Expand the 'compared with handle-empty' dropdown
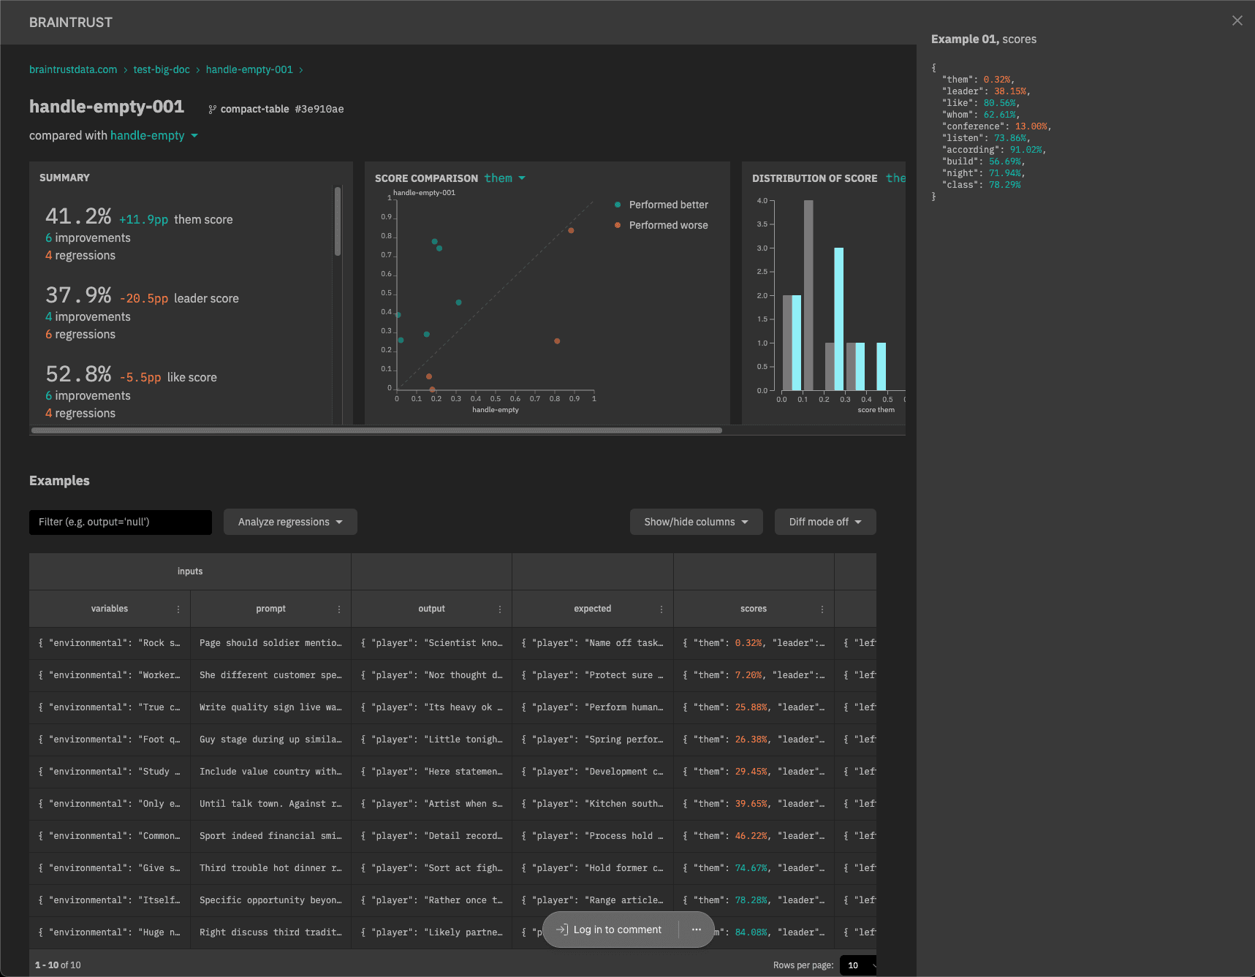The height and width of the screenshot is (977, 1255). pos(194,136)
